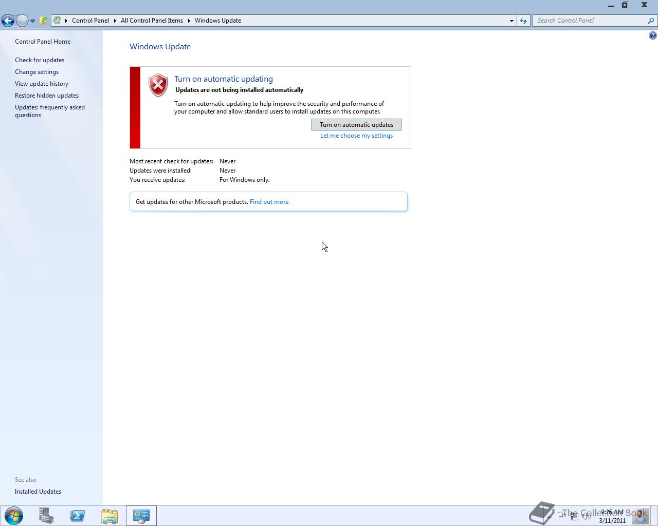Open the address bar history dropdown
The image size is (658, 526).
511,21
